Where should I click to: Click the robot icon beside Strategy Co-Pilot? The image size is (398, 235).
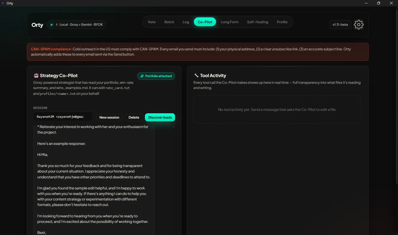[36, 75]
